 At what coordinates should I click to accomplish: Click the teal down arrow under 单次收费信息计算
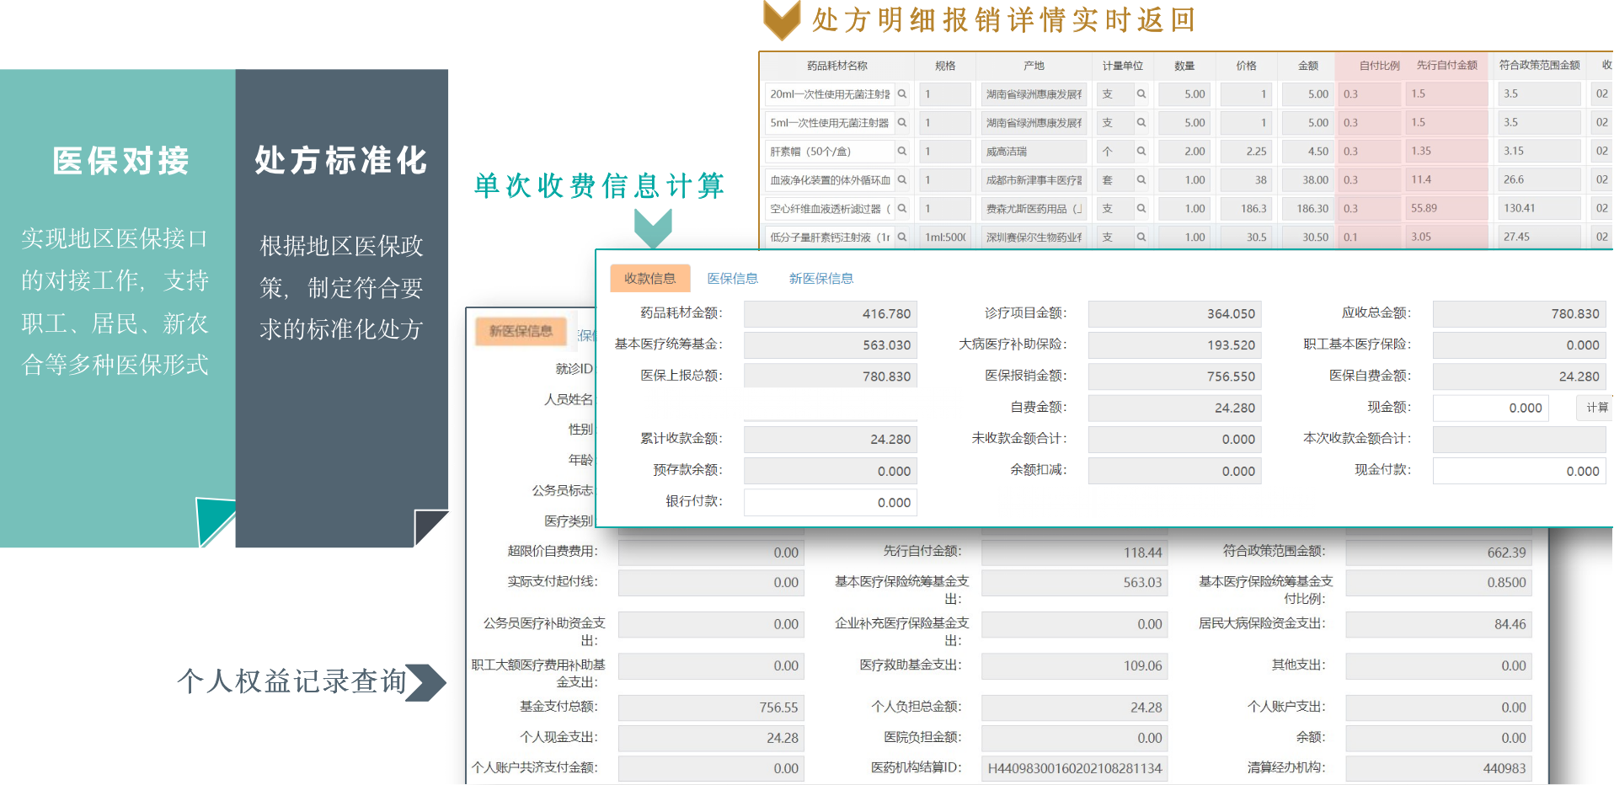point(653,227)
